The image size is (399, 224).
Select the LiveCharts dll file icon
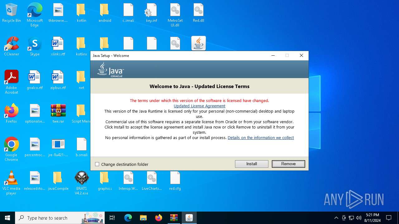(x=151, y=181)
